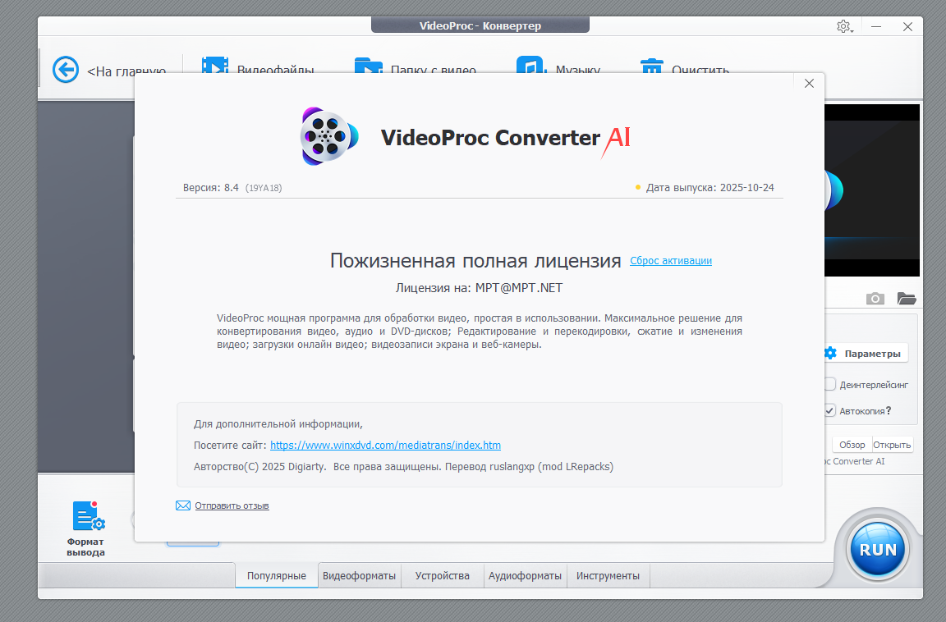Open the winxdvd.com mediatrans link
Image resolution: width=946 pixels, height=622 pixels.
(385, 445)
